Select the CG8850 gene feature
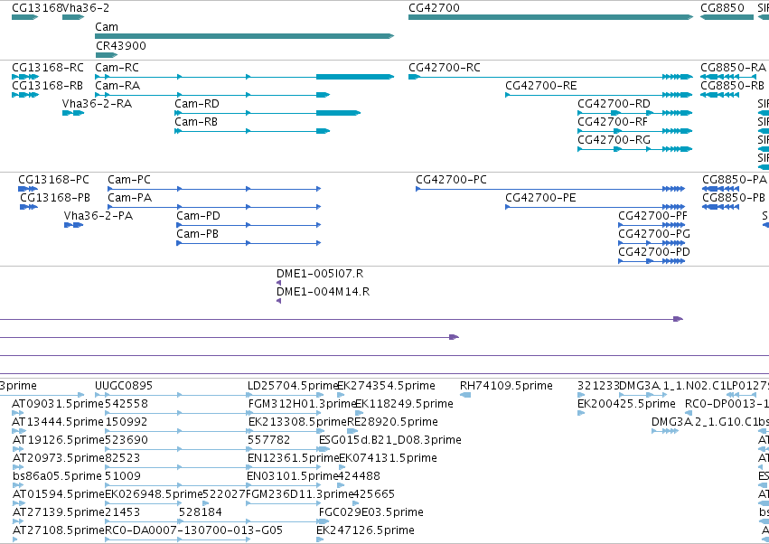This screenshot has height=544, width=769. tap(727, 17)
